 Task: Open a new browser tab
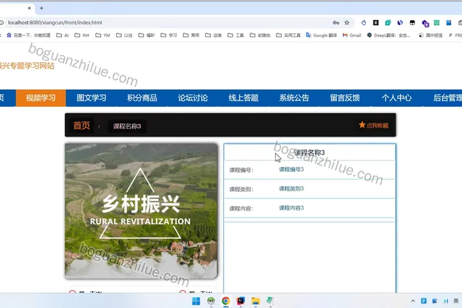[41, 8]
